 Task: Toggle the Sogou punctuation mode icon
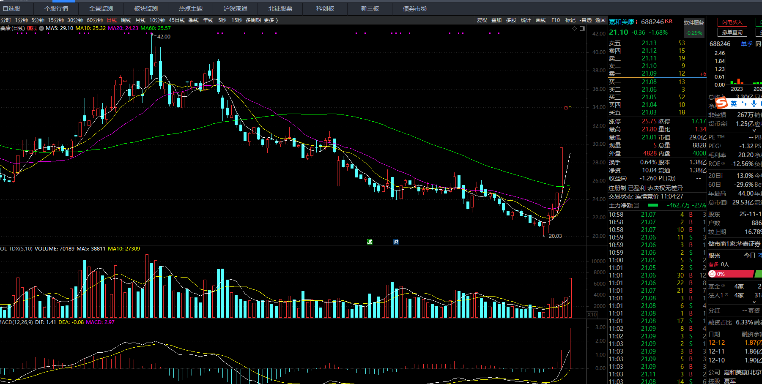pyautogui.click(x=744, y=103)
